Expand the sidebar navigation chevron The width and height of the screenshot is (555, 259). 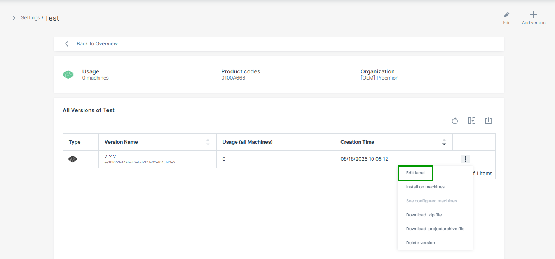click(x=14, y=18)
